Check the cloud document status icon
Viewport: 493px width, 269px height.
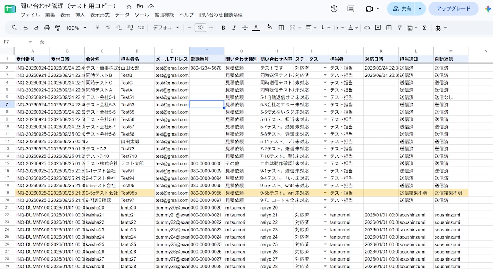click(x=151, y=6)
